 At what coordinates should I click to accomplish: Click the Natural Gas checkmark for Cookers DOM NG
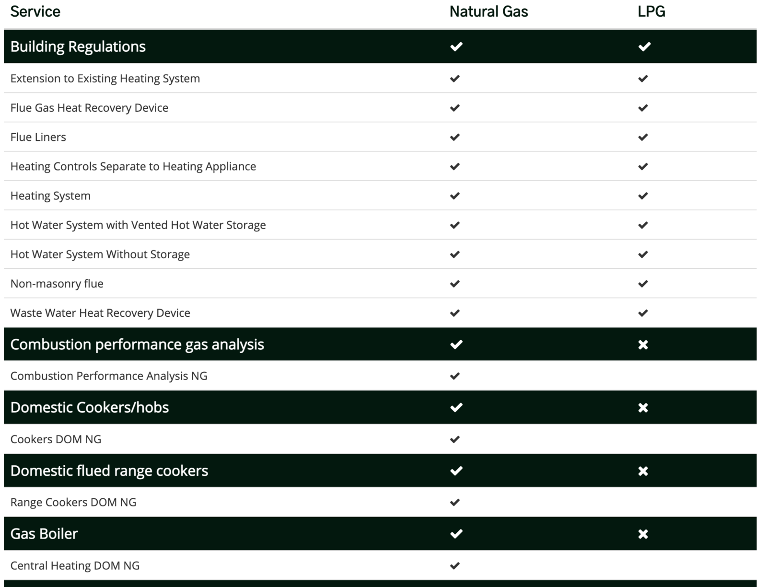[455, 439]
